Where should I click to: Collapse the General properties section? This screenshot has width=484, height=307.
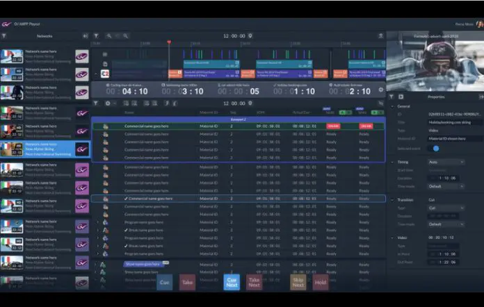pyautogui.click(x=392, y=106)
